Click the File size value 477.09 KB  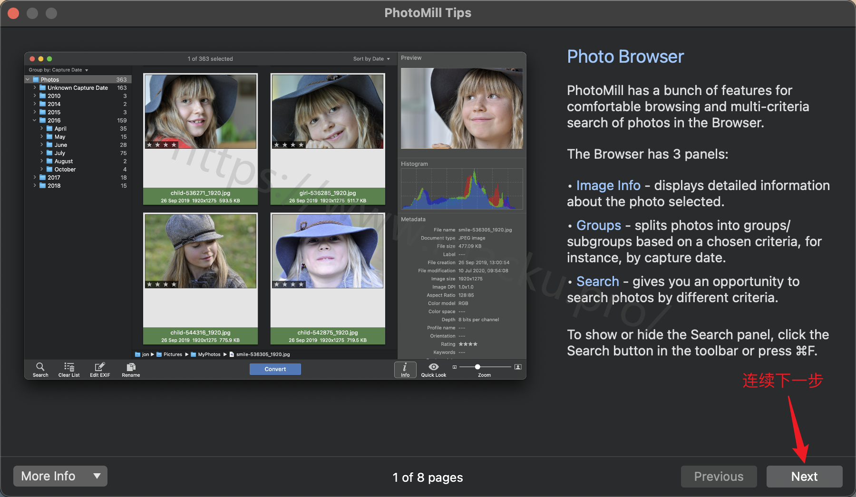coord(470,246)
